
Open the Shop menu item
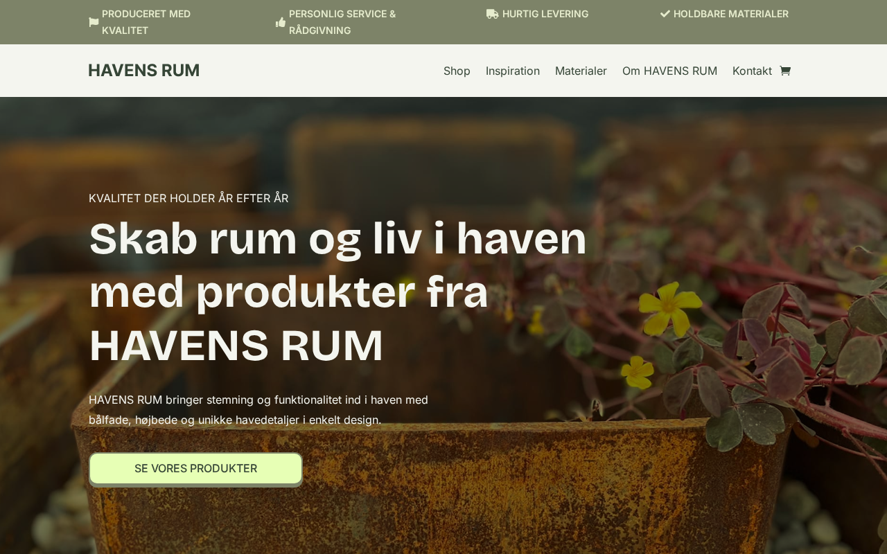point(457,71)
